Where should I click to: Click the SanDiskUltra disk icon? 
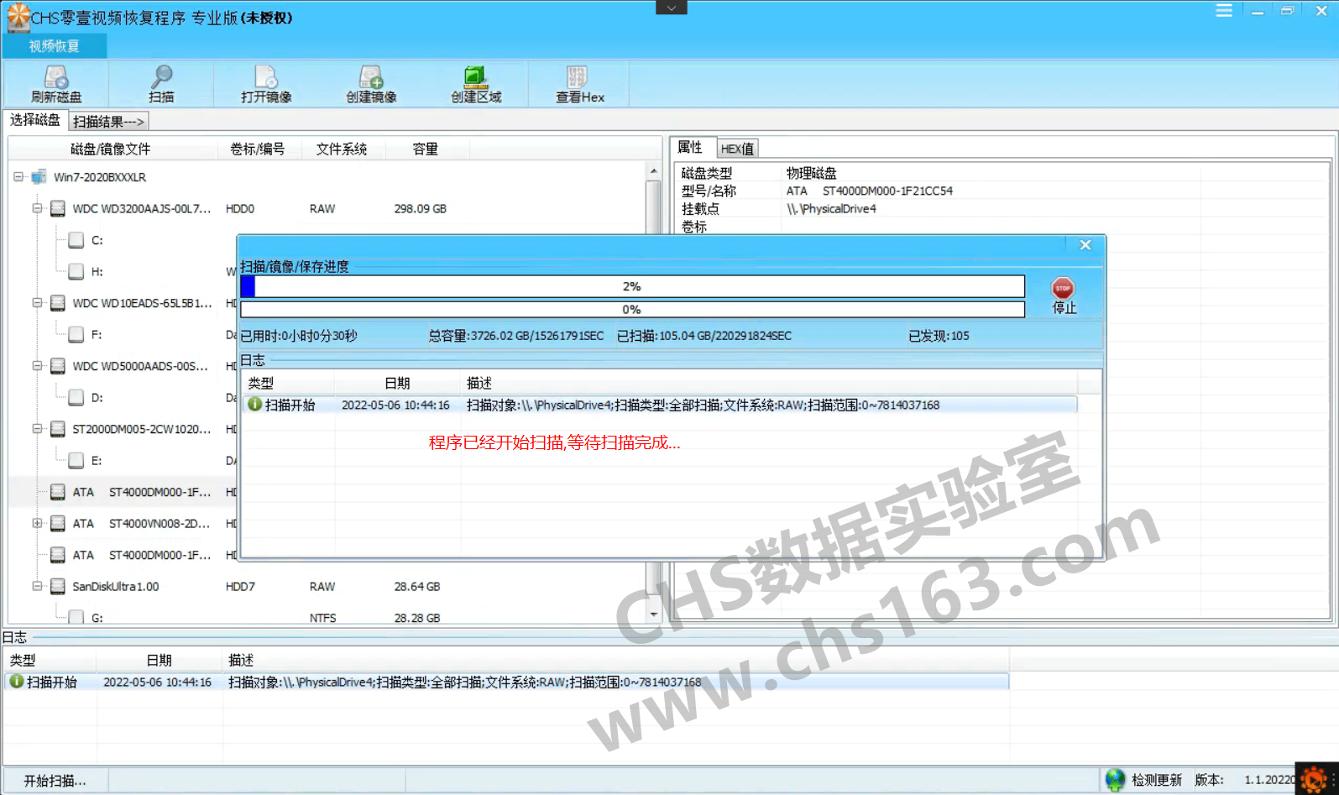point(58,587)
